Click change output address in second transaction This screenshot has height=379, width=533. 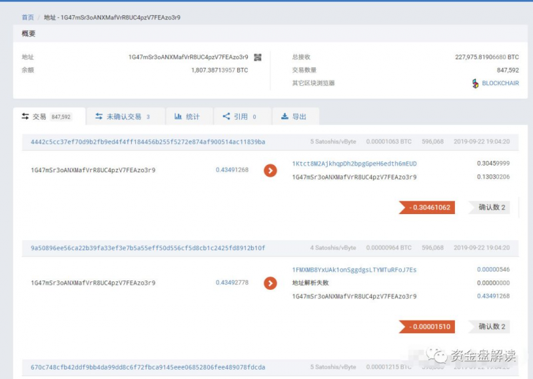click(354, 296)
